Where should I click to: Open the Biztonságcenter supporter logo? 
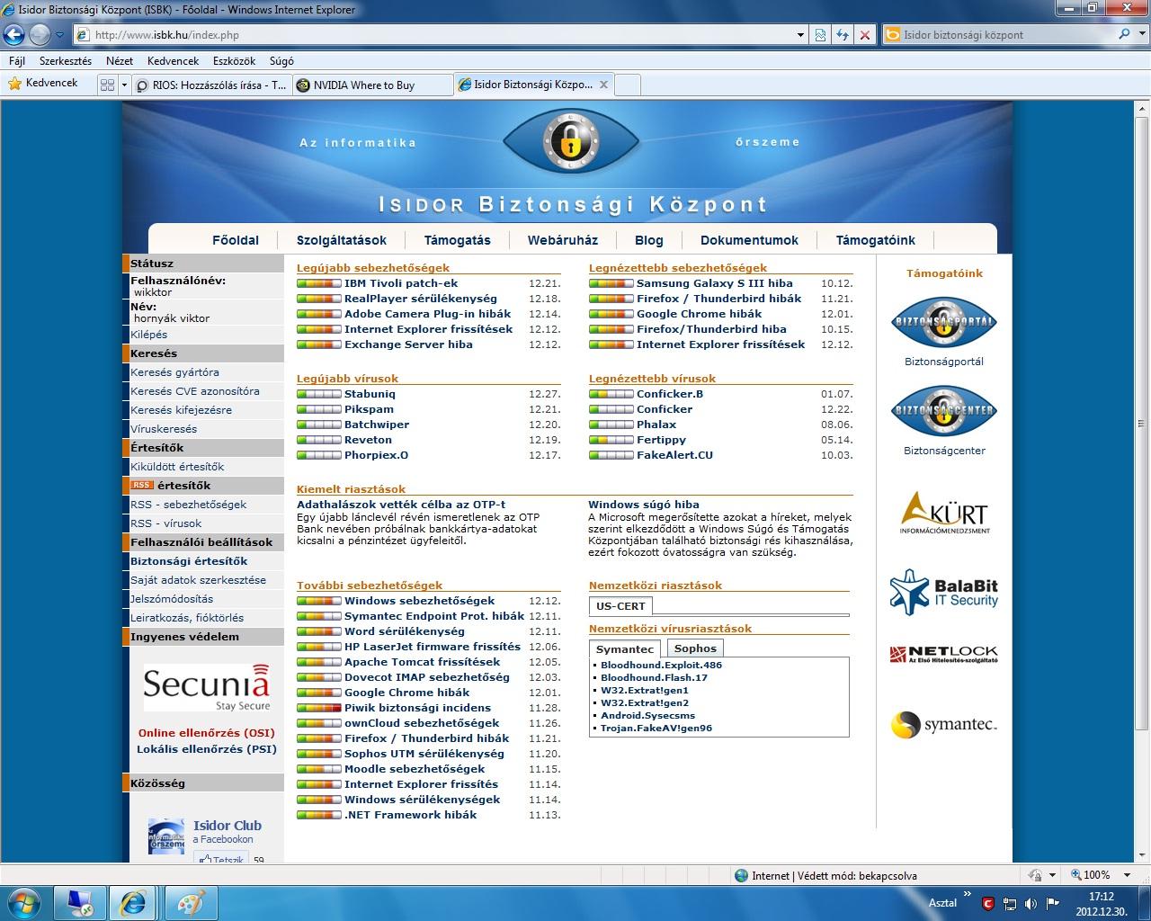[x=944, y=411]
